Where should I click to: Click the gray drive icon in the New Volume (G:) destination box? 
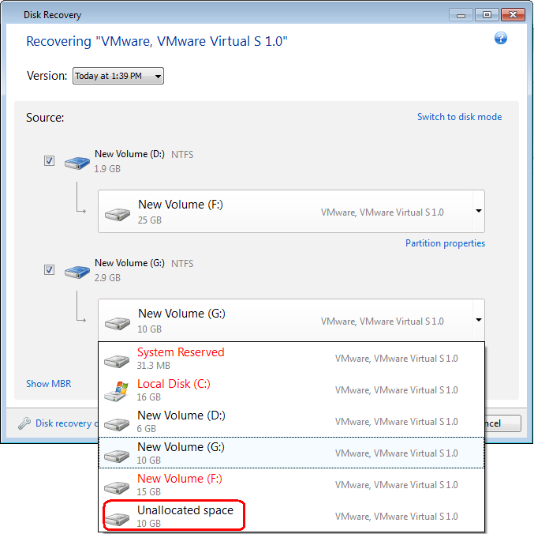[118, 322]
